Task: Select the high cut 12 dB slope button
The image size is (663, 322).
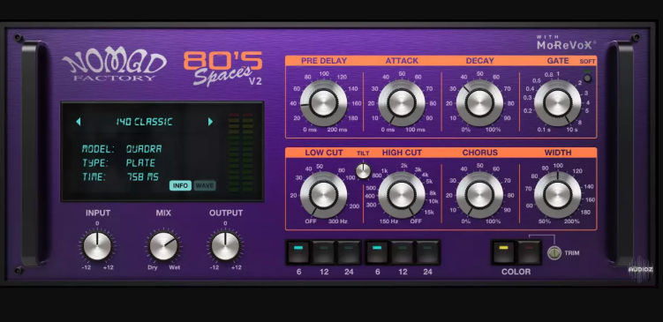Action: tap(403, 252)
